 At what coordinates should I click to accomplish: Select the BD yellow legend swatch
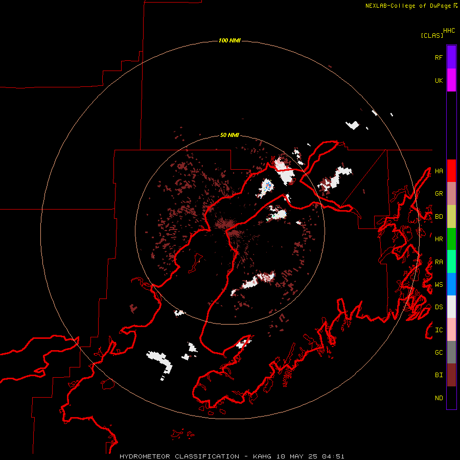[x=451, y=217]
